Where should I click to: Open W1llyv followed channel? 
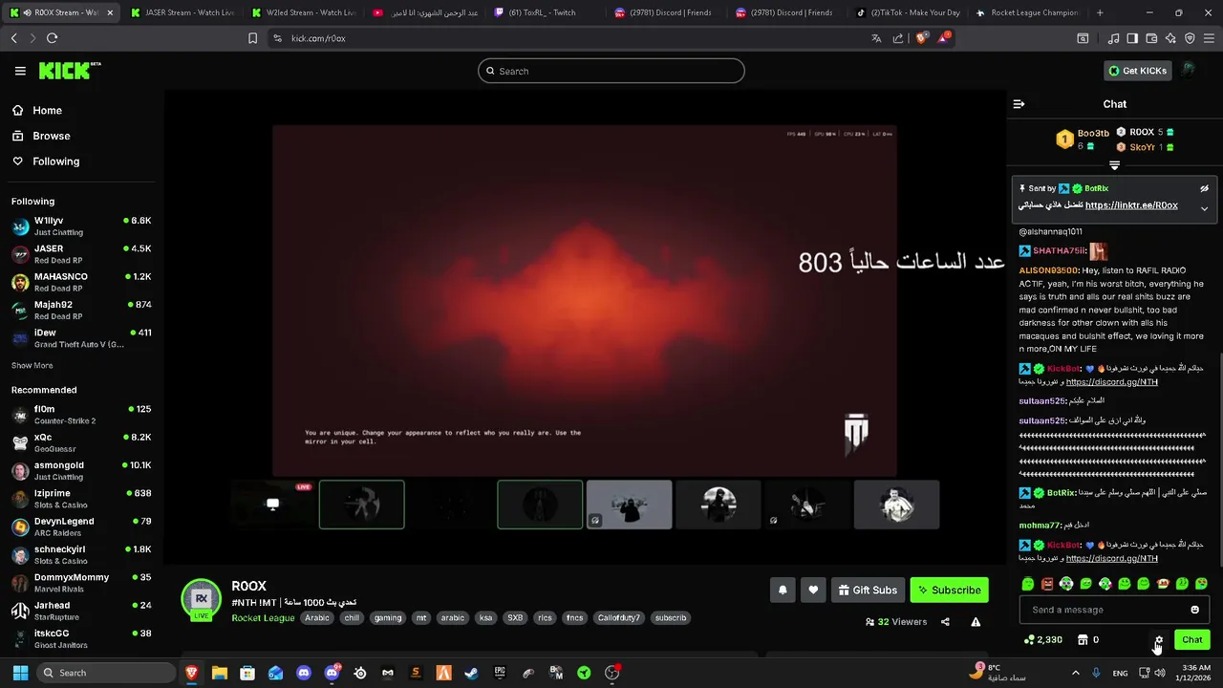[80, 226]
